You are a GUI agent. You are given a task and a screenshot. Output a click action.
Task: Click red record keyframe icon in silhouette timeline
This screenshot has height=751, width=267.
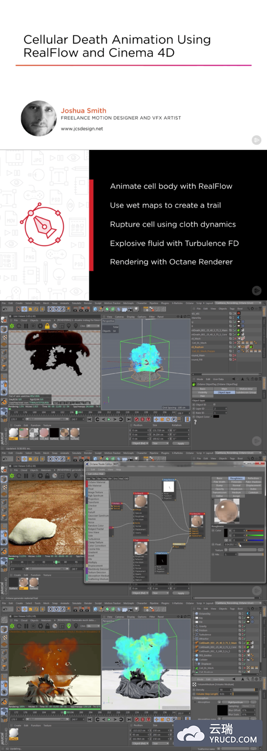pos(136,419)
